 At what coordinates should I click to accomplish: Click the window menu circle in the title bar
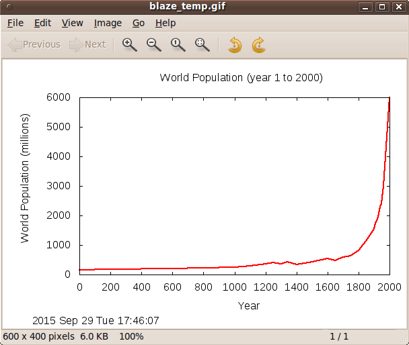9,7
